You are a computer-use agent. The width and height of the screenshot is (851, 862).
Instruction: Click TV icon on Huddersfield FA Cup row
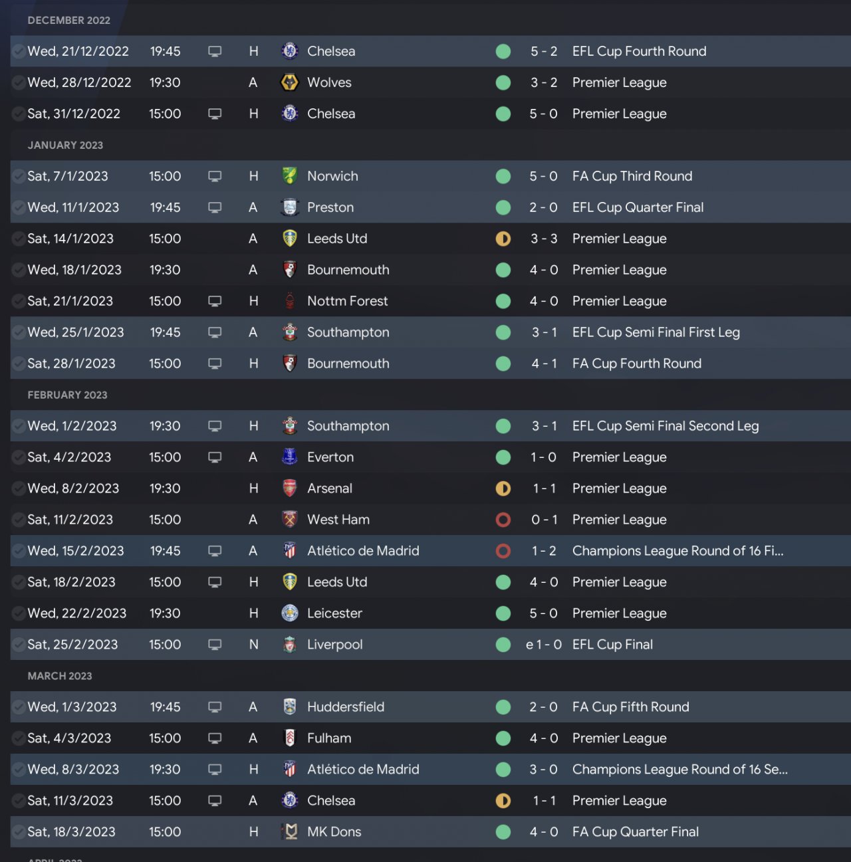click(215, 707)
